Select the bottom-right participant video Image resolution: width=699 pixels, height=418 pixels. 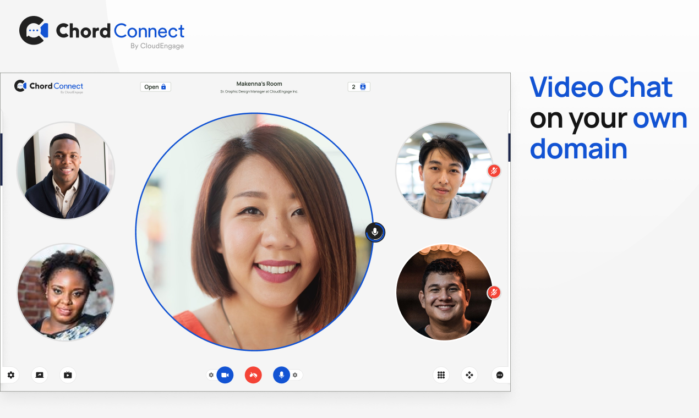click(x=444, y=292)
